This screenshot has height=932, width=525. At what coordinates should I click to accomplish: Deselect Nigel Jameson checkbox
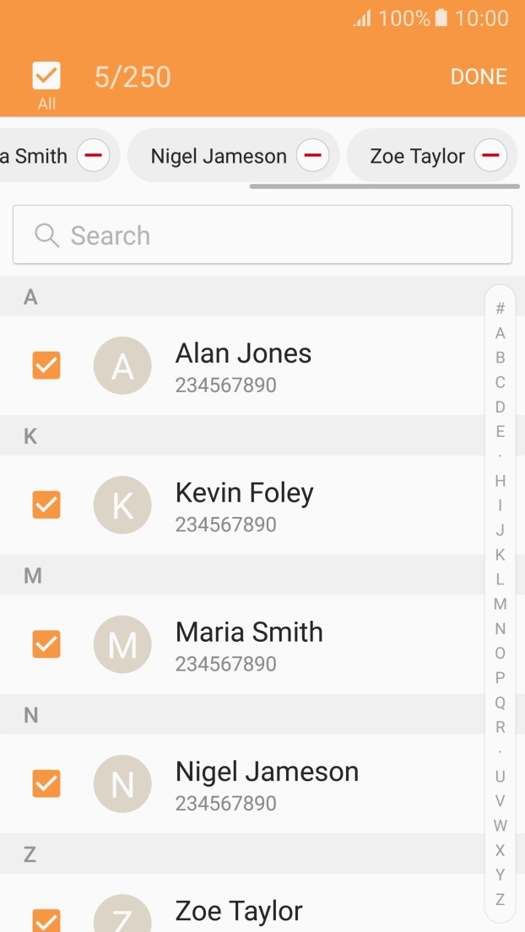[x=46, y=784]
